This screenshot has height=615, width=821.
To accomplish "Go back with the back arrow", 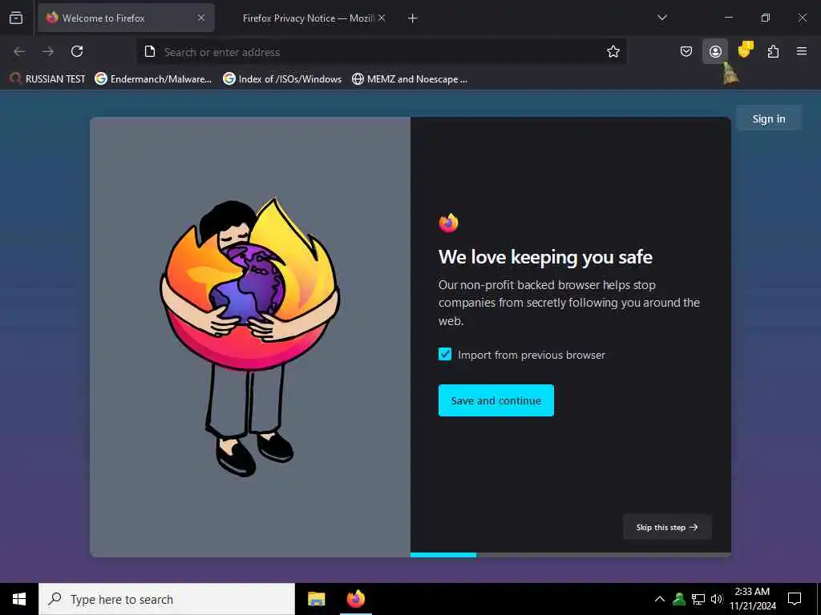I will click(x=19, y=51).
